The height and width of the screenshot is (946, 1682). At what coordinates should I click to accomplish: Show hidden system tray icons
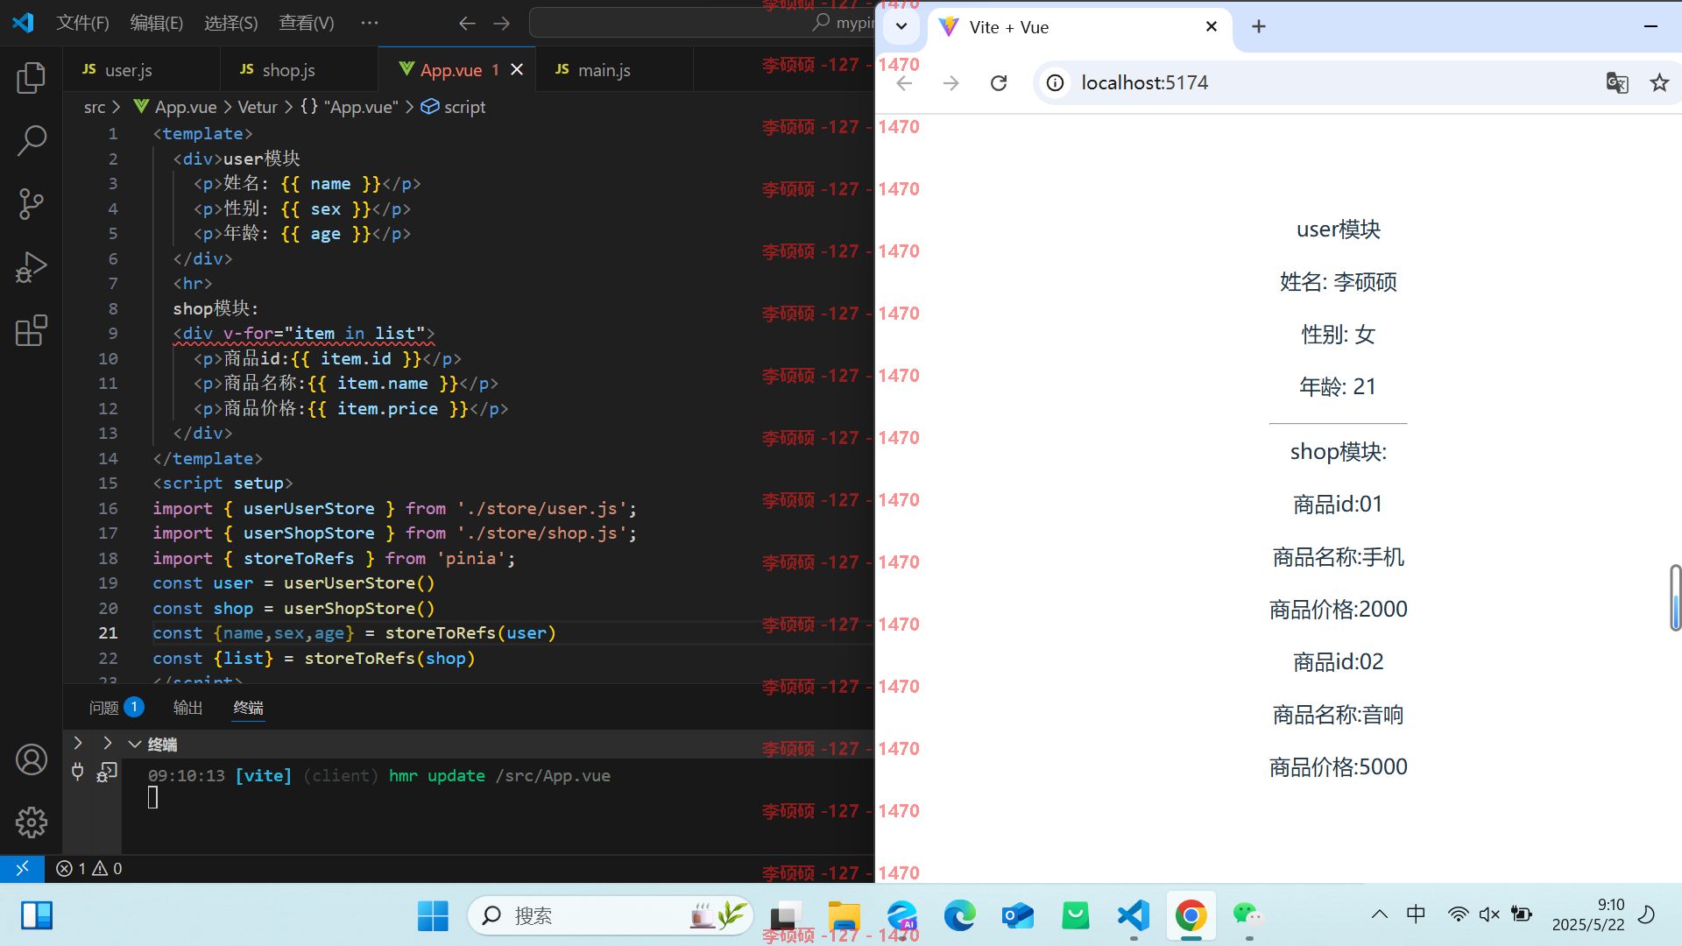(x=1380, y=914)
